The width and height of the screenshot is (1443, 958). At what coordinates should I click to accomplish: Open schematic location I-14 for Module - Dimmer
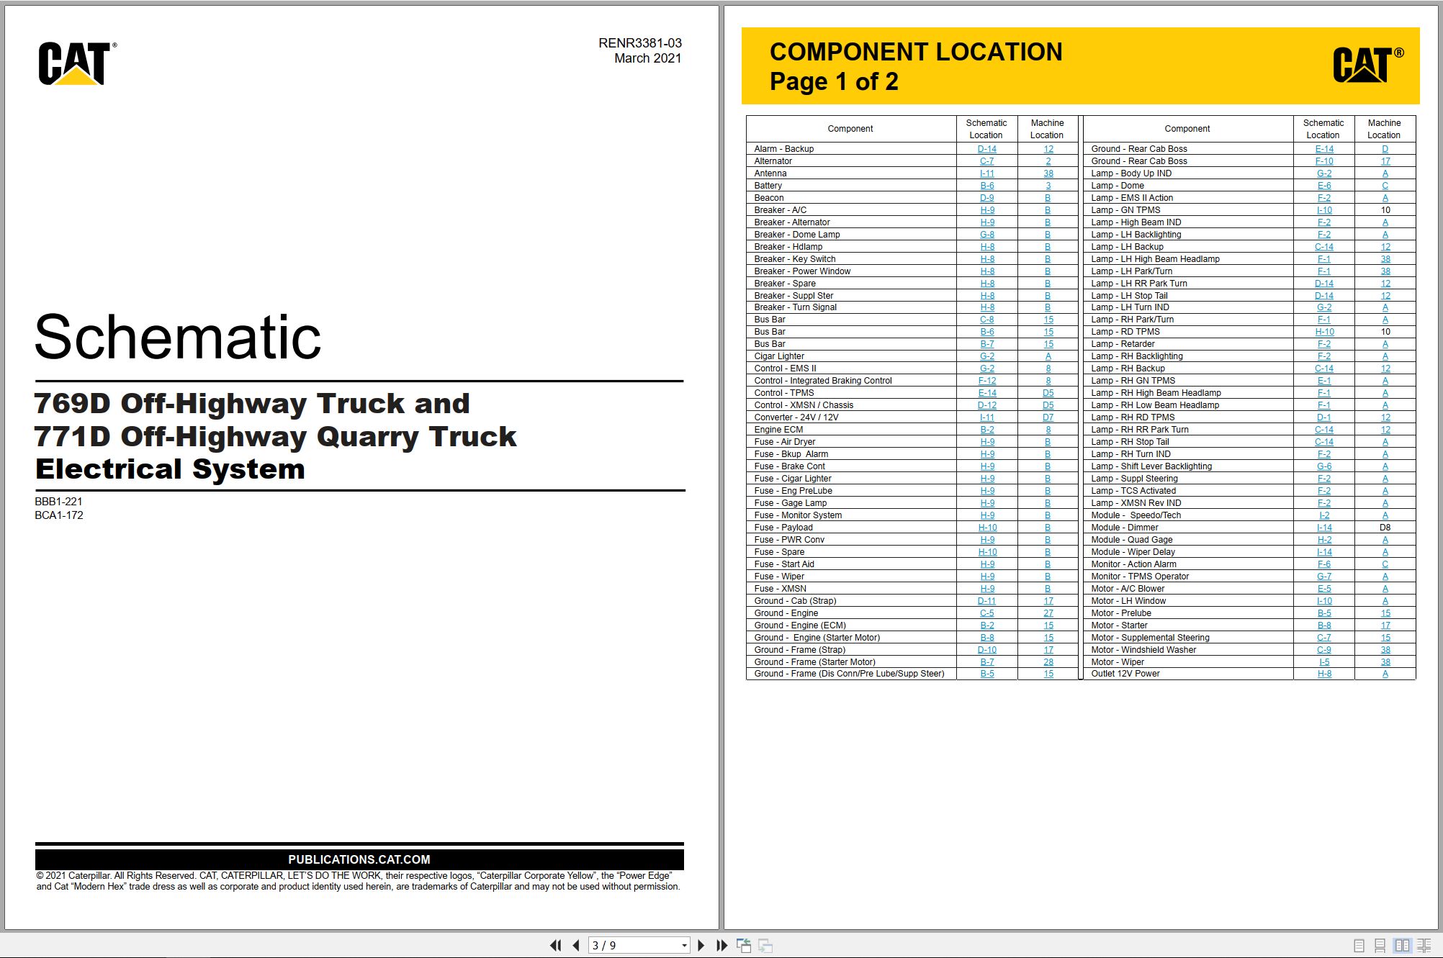point(1324,528)
